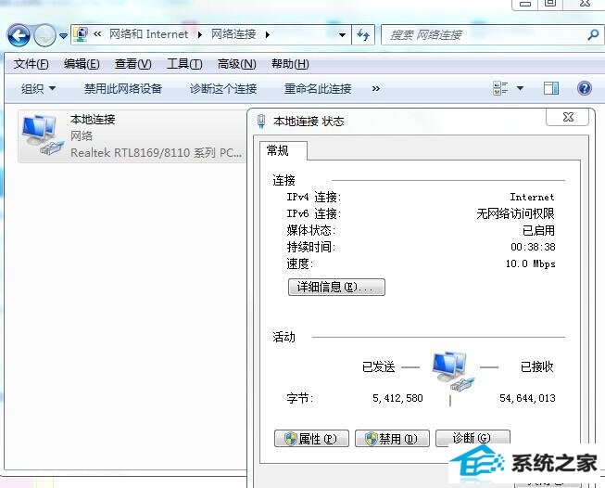Image resolution: width=605 pixels, height=488 pixels.
Task: Refresh the network connections view
Action: pos(362,34)
